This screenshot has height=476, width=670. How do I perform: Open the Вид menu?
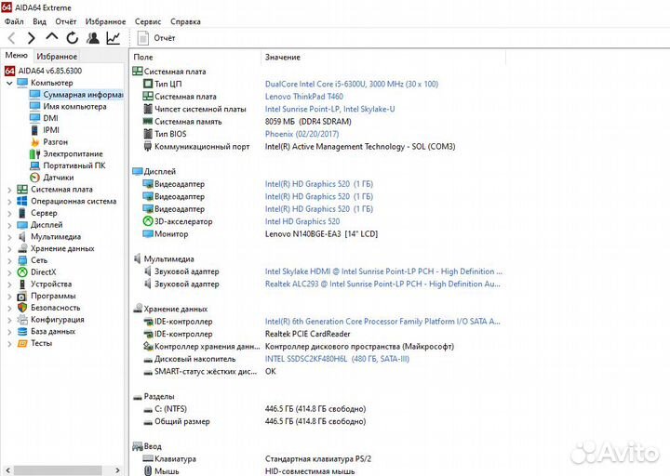[39, 21]
